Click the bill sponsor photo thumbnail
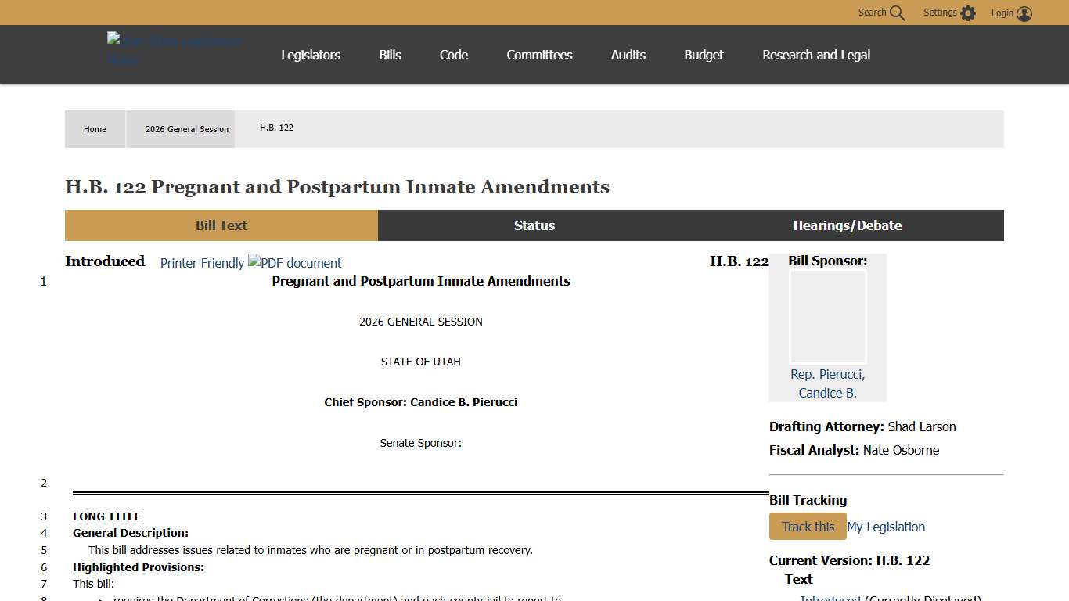 827,317
